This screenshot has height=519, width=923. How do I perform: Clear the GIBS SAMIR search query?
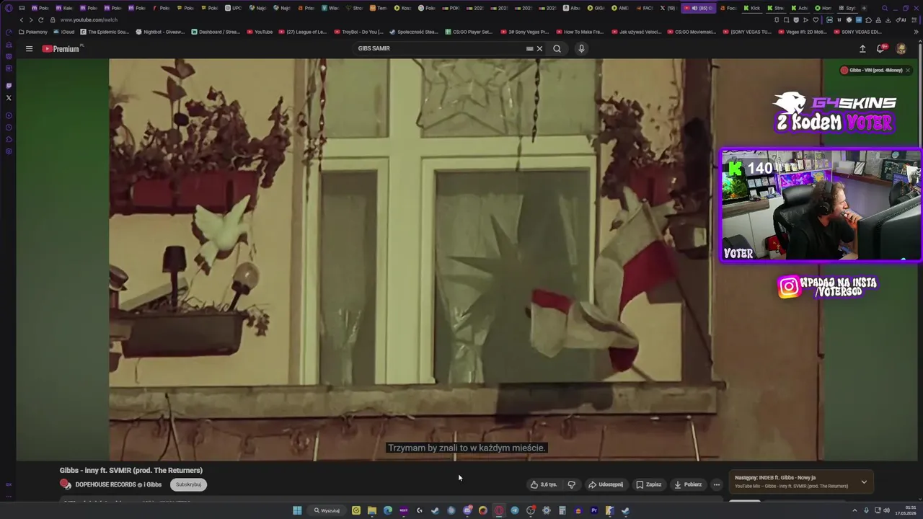pyautogui.click(x=539, y=48)
